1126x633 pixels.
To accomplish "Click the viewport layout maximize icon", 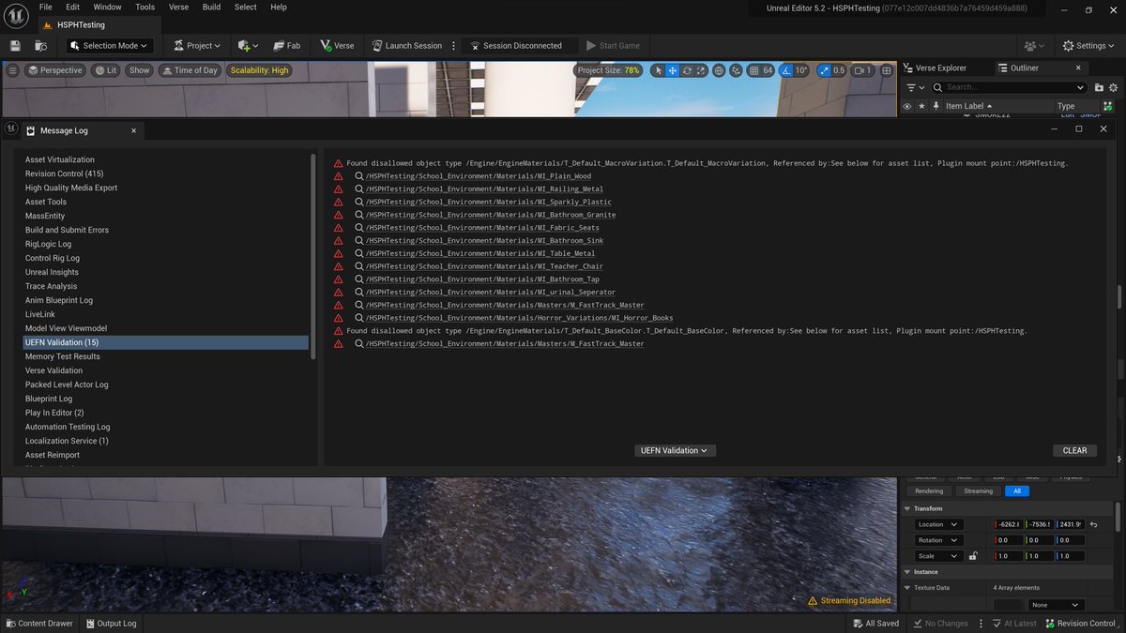I will coord(886,70).
